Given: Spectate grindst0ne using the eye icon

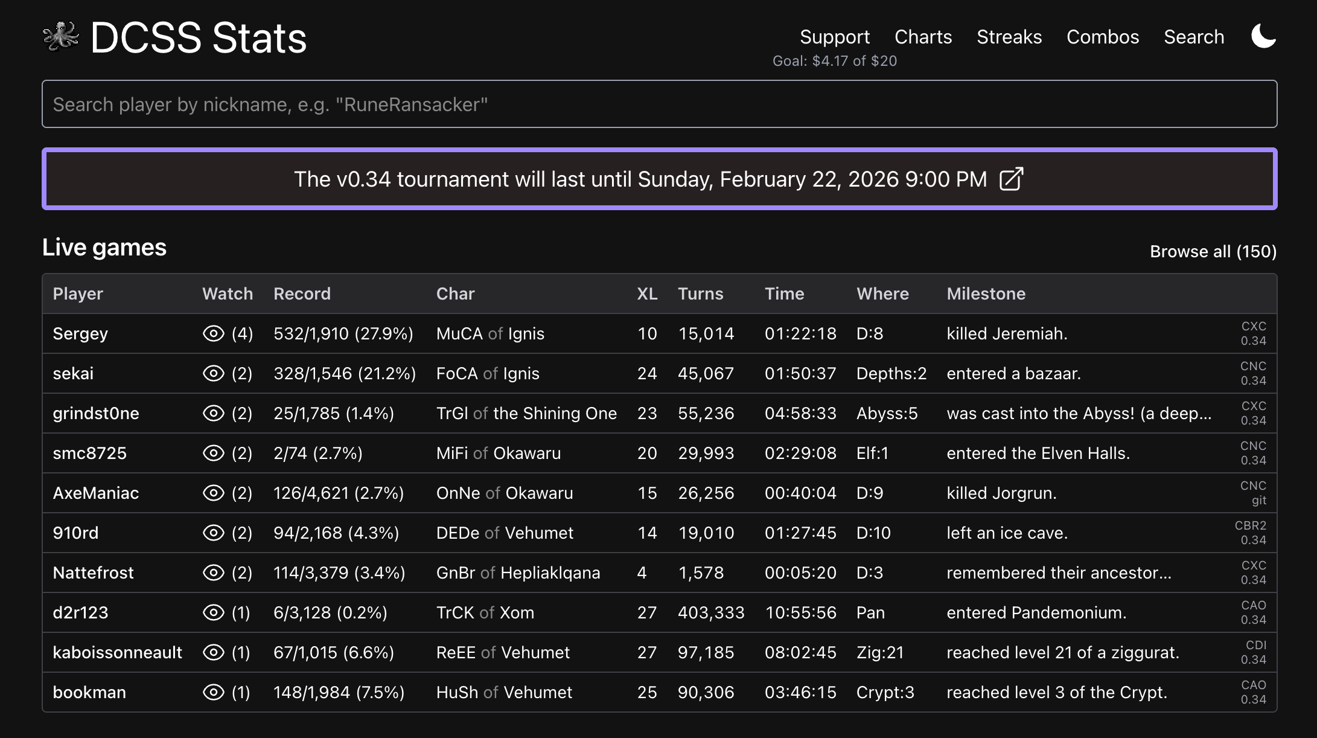Looking at the screenshot, I should [213, 413].
